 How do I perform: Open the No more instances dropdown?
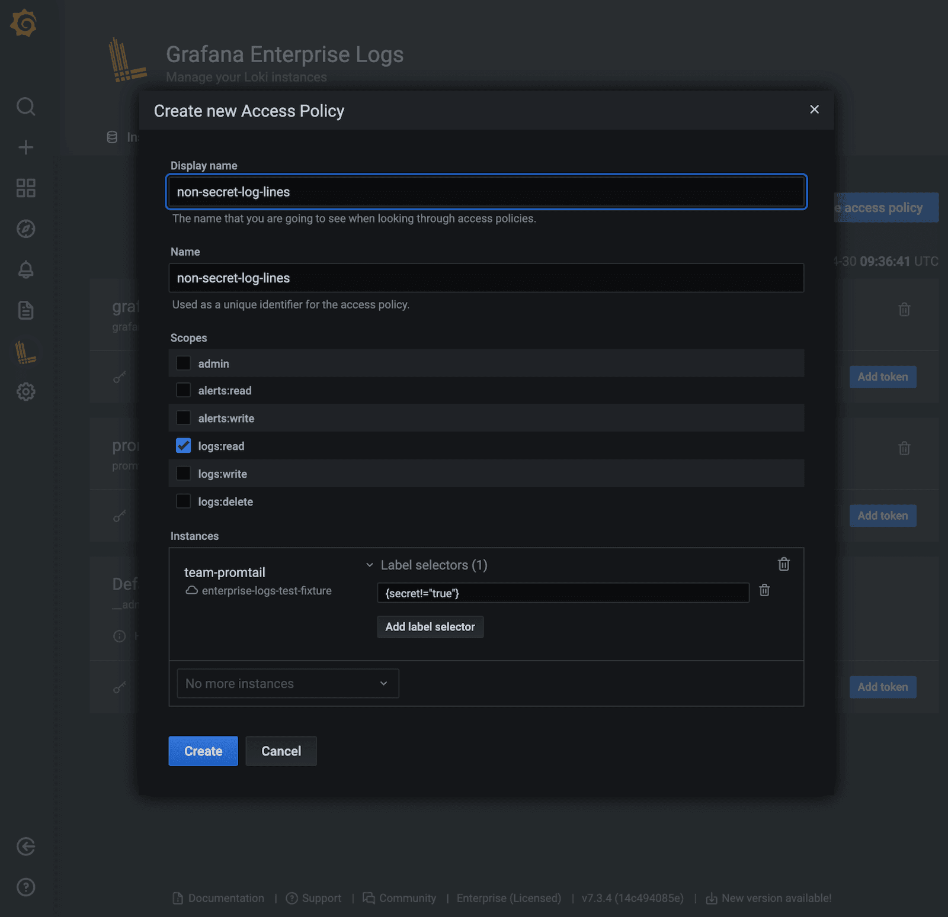pyautogui.click(x=287, y=683)
